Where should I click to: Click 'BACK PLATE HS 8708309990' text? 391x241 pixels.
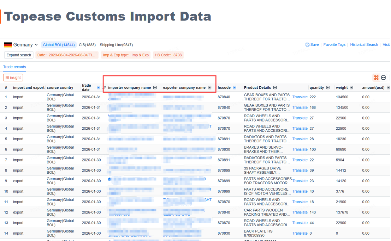click(x=258, y=233)
